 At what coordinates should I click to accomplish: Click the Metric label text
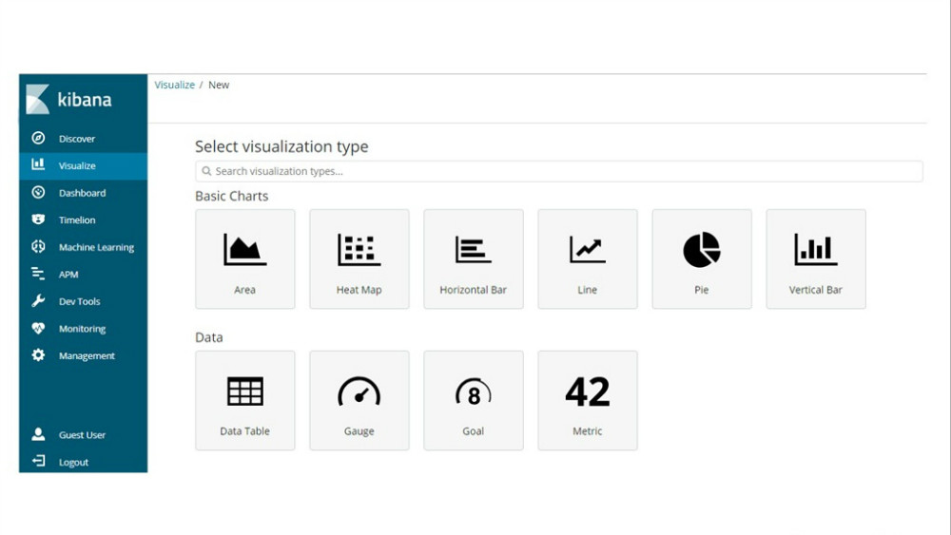point(587,430)
